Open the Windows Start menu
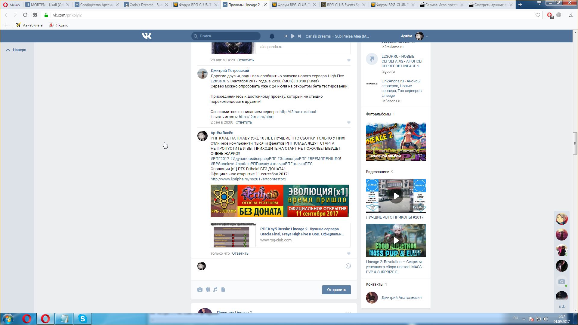578x325 pixels. [8, 319]
